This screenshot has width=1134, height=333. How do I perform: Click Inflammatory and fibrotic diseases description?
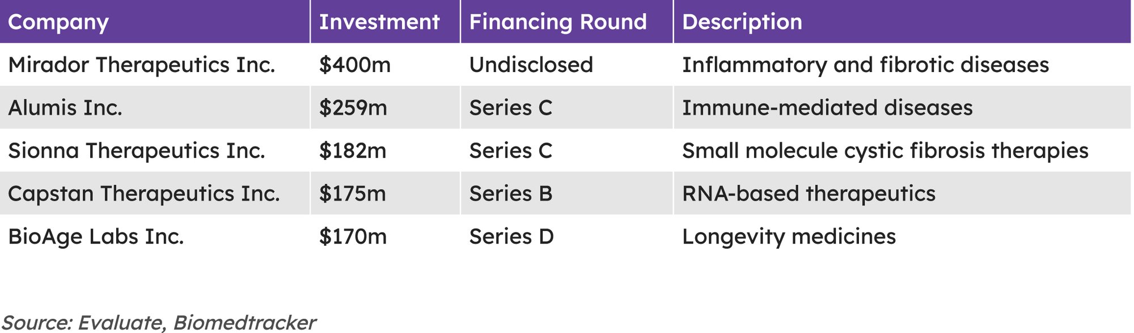pos(865,65)
